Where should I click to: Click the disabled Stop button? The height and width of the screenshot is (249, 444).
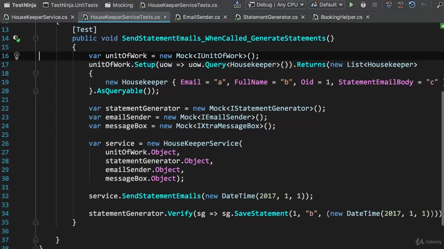[375, 5]
